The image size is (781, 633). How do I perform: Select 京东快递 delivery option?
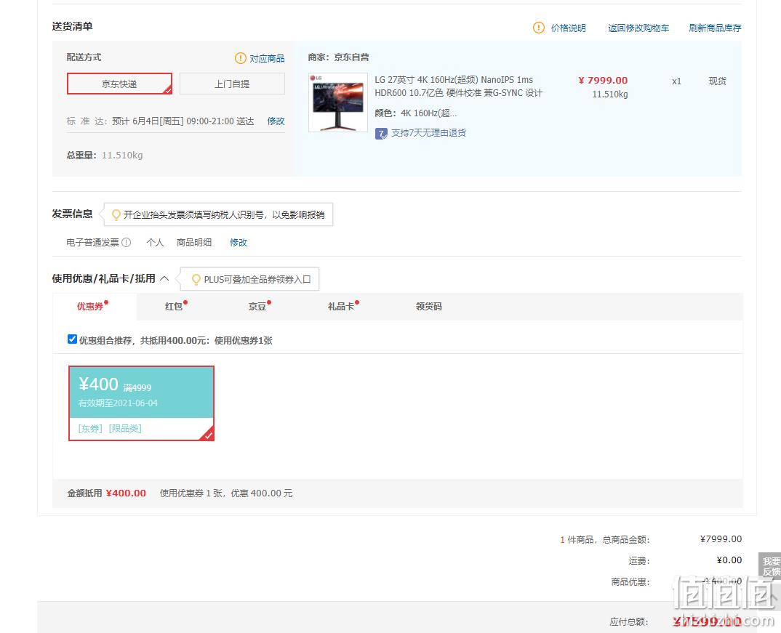click(x=119, y=84)
